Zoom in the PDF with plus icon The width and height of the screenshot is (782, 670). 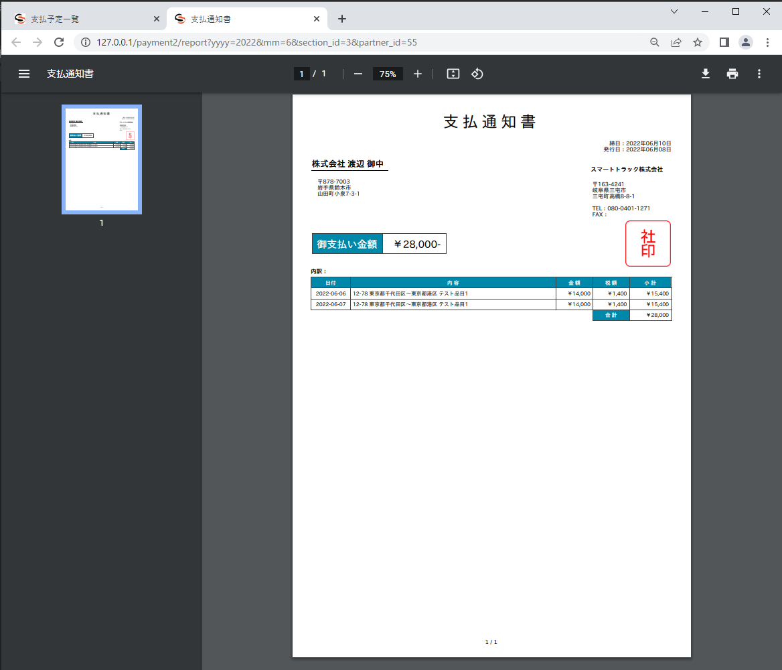tap(418, 74)
